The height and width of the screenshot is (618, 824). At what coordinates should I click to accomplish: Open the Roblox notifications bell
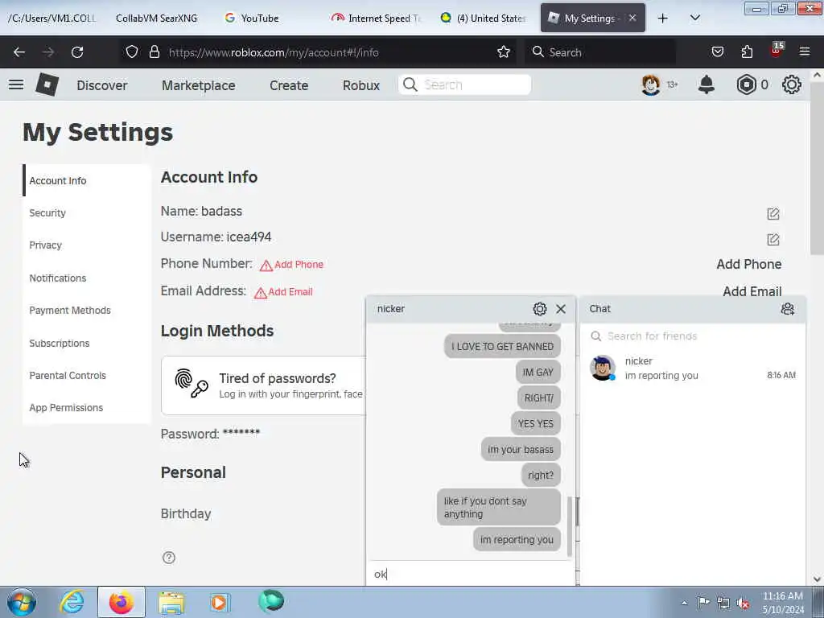707,84
